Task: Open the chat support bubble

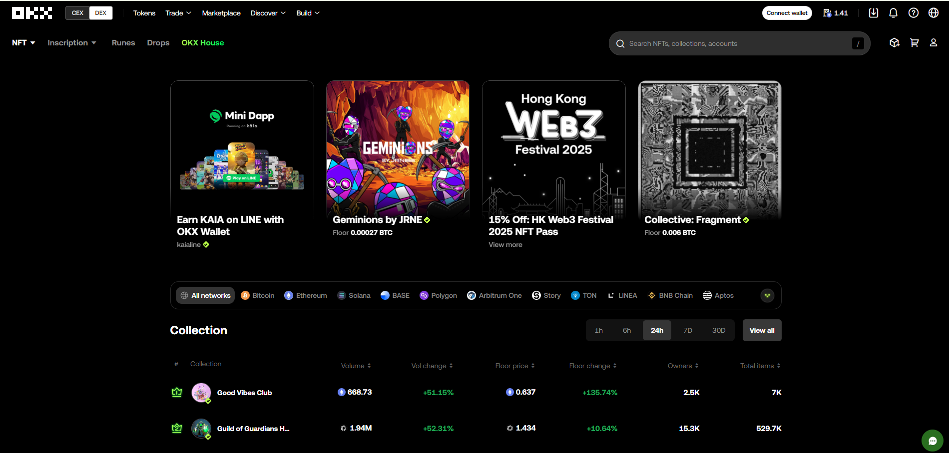Action: pos(932,441)
